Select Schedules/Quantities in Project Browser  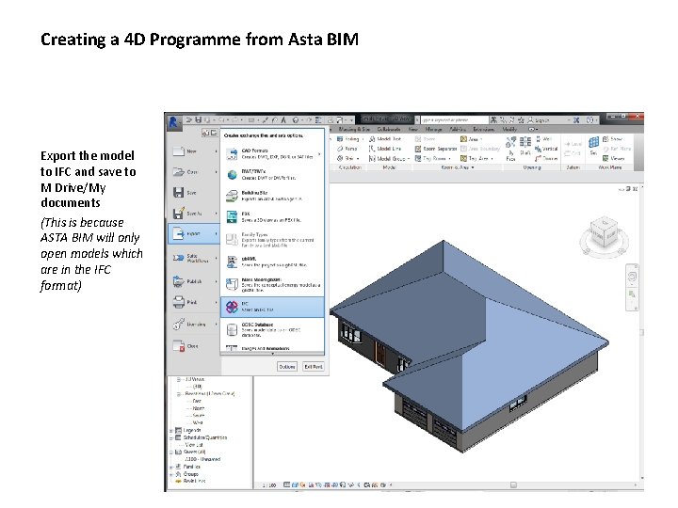pos(205,437)
